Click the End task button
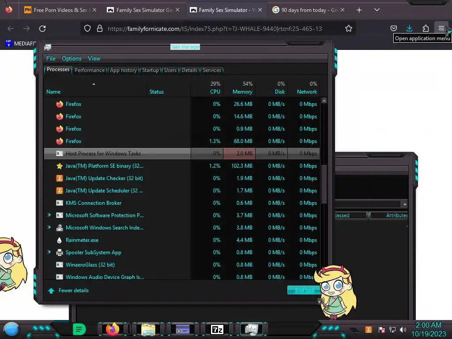 coord(305,290)
